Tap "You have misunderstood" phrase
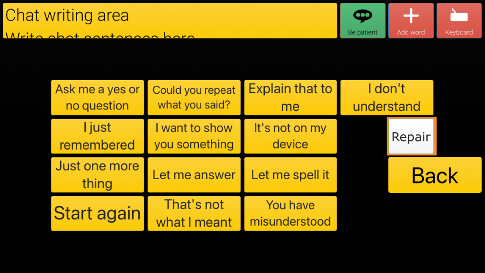485x273 pixels. (290, 214)
